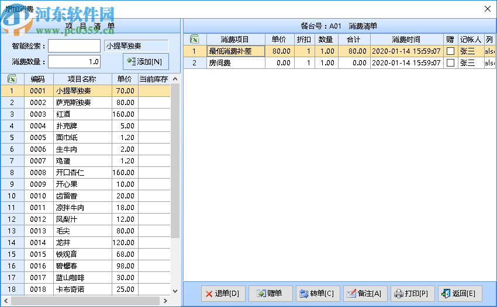
Task: Click the 消费项目 column header
Action: click(236, 39)
